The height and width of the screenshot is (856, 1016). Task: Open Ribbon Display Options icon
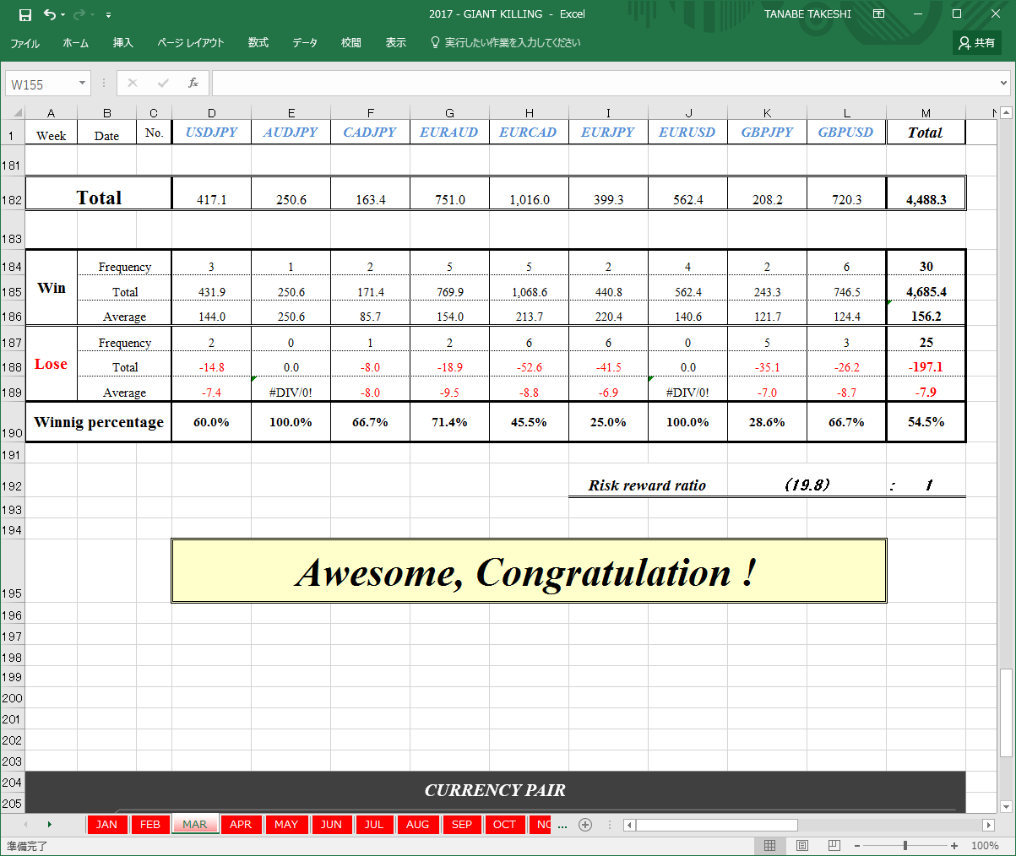(879, 14)
